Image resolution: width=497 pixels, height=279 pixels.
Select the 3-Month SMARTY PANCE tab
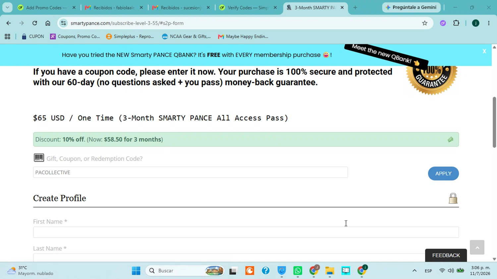pyautogui.click(x=315, y=8)
